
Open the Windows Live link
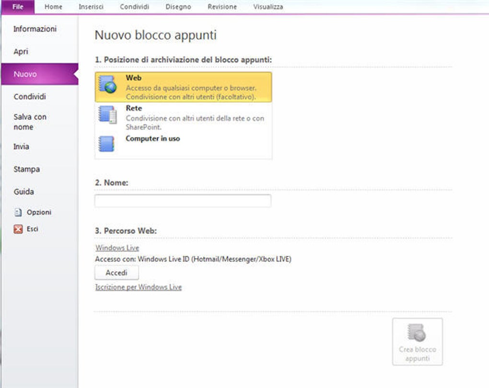click(x=117, y=248)
